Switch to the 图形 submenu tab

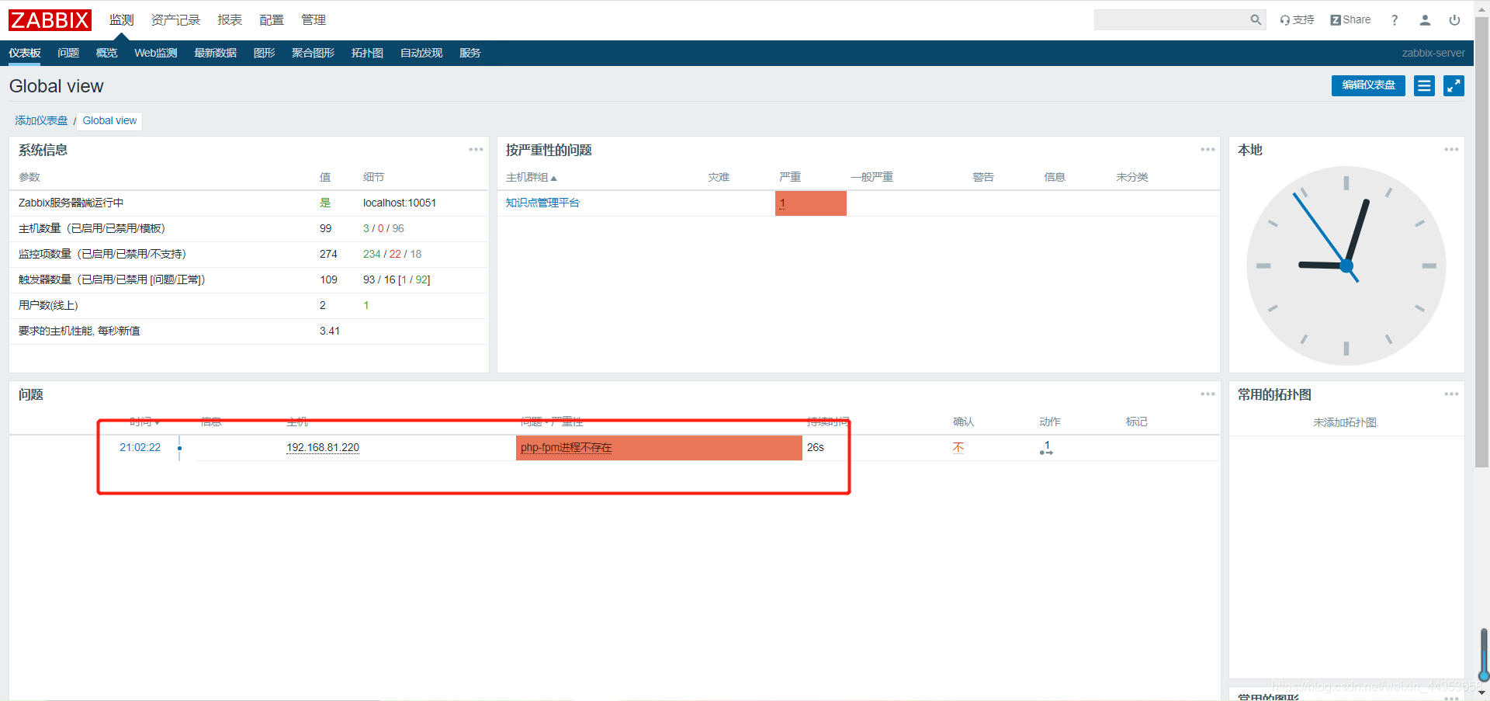[x=264, y=53]
